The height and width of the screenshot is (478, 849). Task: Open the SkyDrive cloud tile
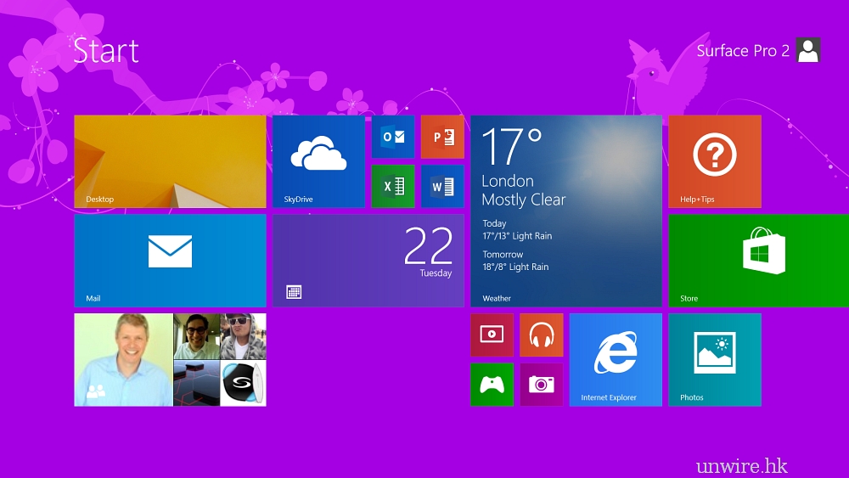[x=318, y=161]
